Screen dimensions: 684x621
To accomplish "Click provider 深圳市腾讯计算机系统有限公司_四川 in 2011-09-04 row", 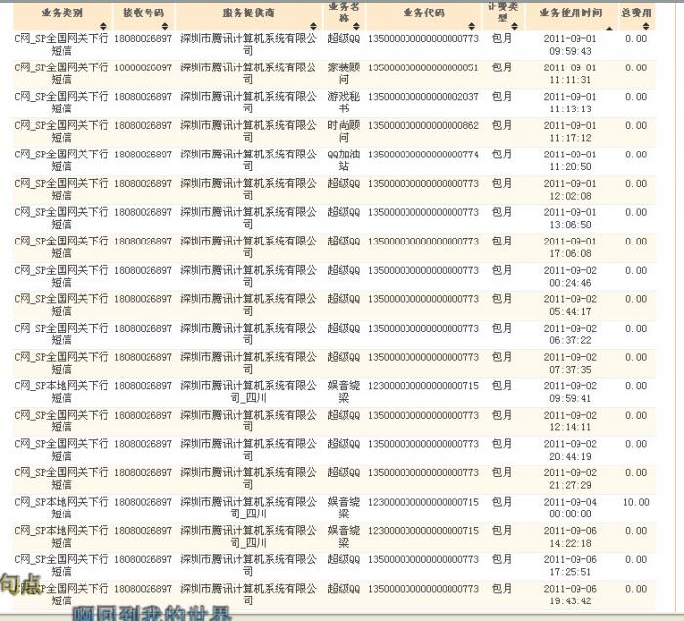I will pos(248,508).
